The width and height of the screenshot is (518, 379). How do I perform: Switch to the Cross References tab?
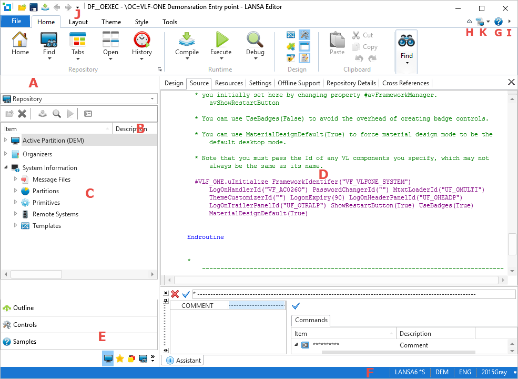point(405,83)
